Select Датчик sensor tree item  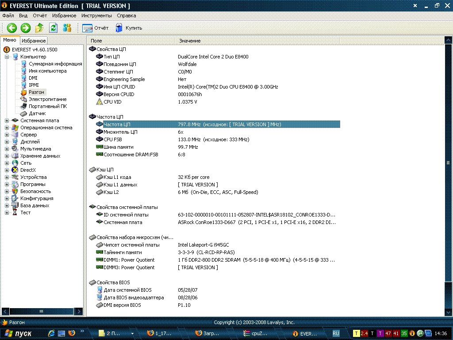click(x=37, y=113)
